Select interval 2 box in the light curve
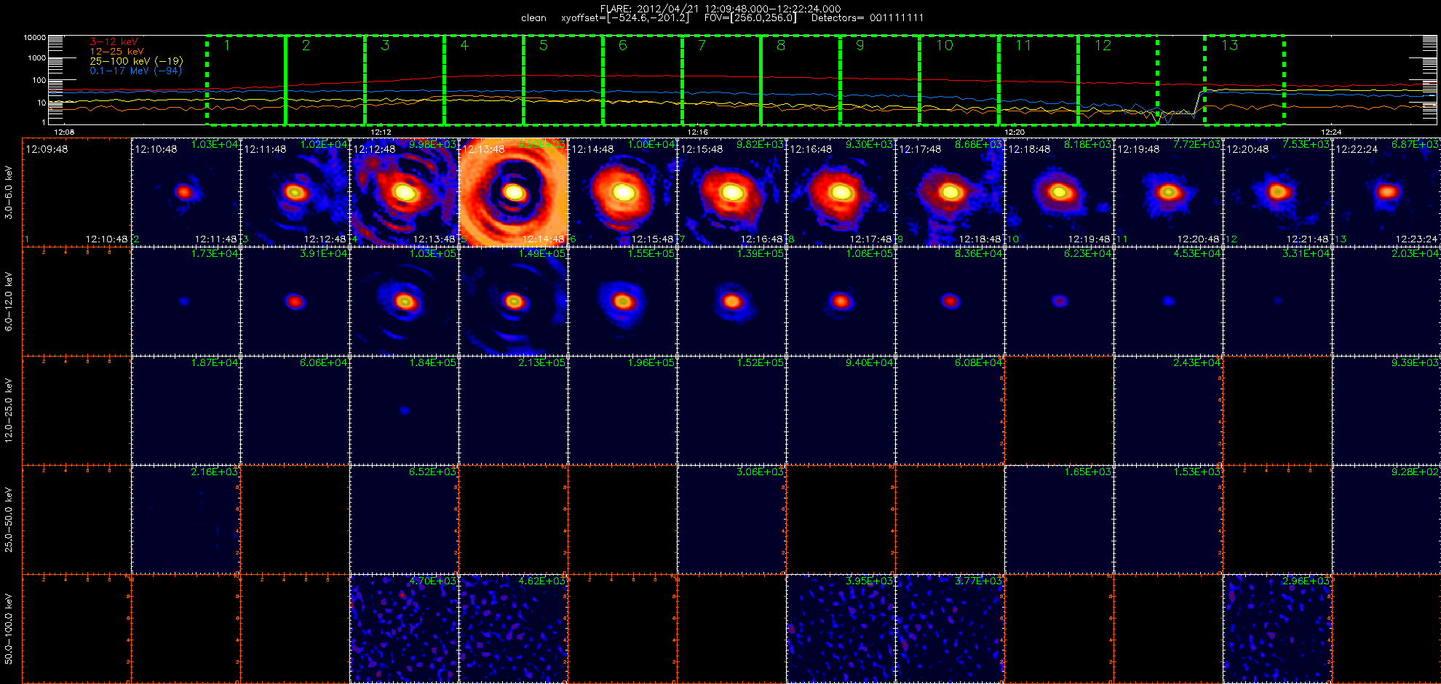Viewport: 1441px width, 684px height. tap(325, 80)
